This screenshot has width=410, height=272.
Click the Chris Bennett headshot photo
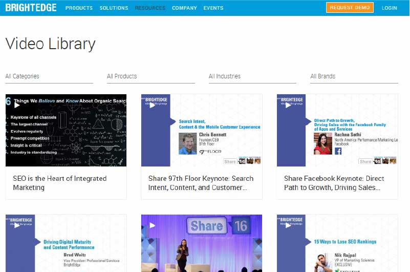click(187, 144)
